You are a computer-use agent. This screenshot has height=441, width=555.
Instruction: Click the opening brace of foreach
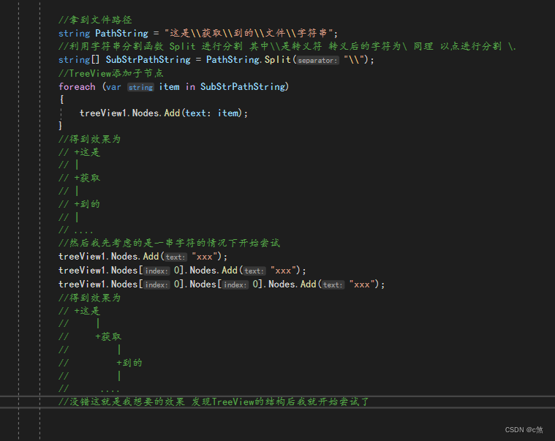(x=61, y=99)
